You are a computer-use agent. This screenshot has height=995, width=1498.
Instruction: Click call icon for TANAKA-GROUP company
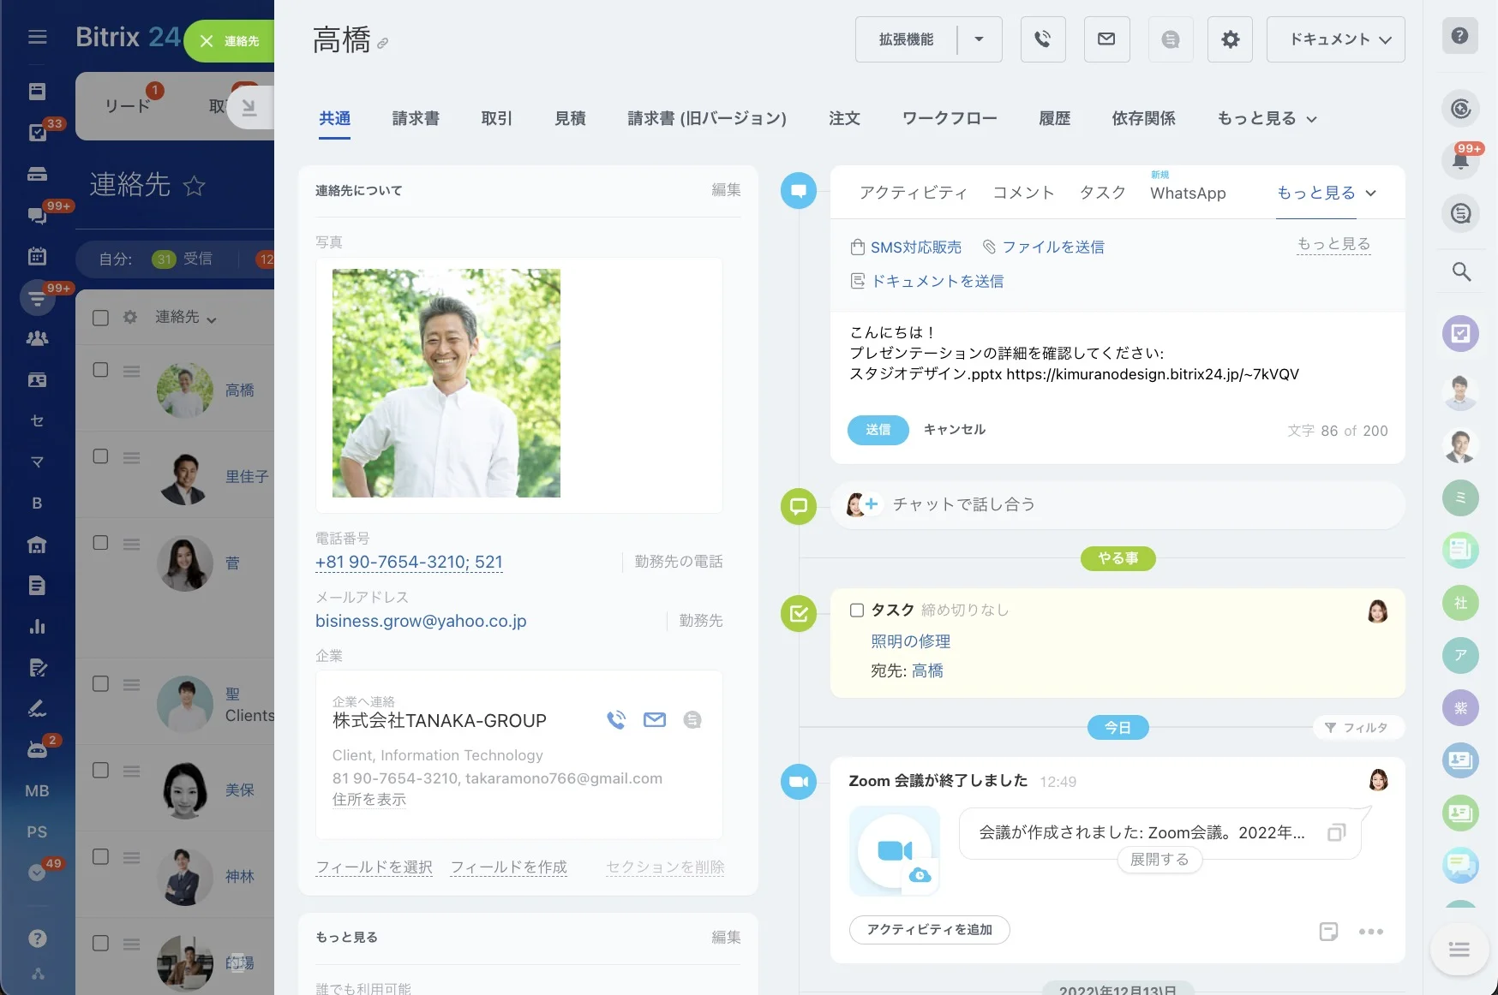616,720
